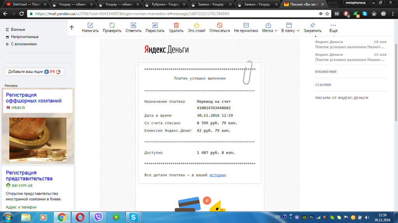Click the globe and coins ad image
398x223 pixels.
click(x=38, y=139)
